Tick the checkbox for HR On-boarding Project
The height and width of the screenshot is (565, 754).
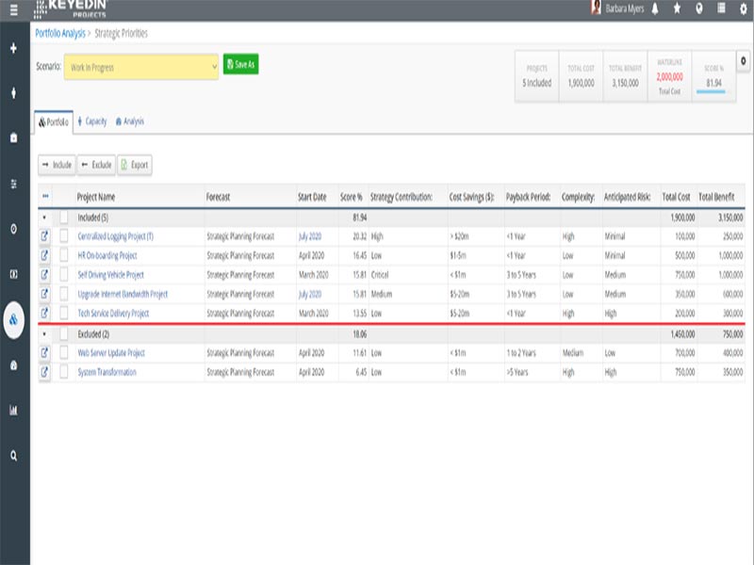tap(64, 255)
